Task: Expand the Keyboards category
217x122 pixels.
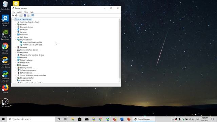Action: (x=16, y=53)
